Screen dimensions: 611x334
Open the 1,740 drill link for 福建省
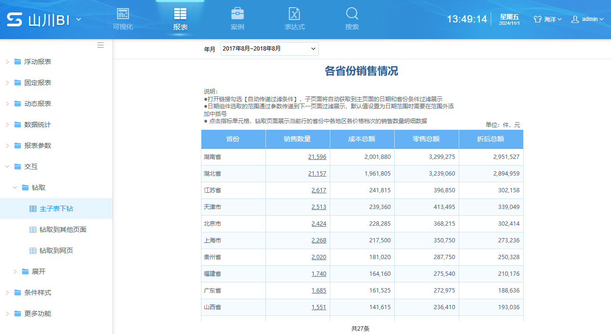(x=318, y=273)
